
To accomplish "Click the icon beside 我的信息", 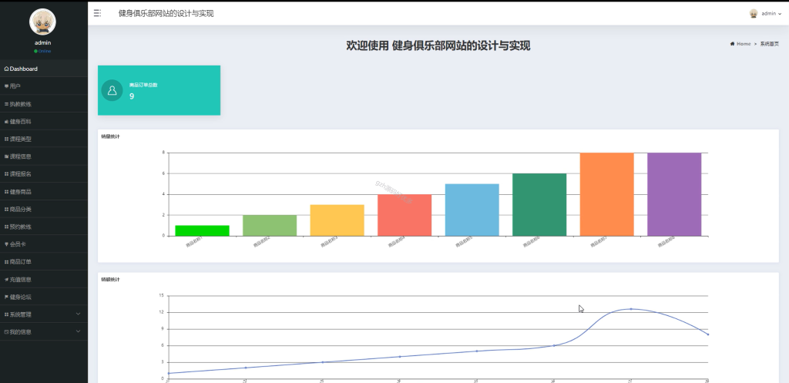I will [6, 332].
